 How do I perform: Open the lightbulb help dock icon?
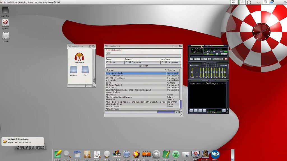click(107, 154)
